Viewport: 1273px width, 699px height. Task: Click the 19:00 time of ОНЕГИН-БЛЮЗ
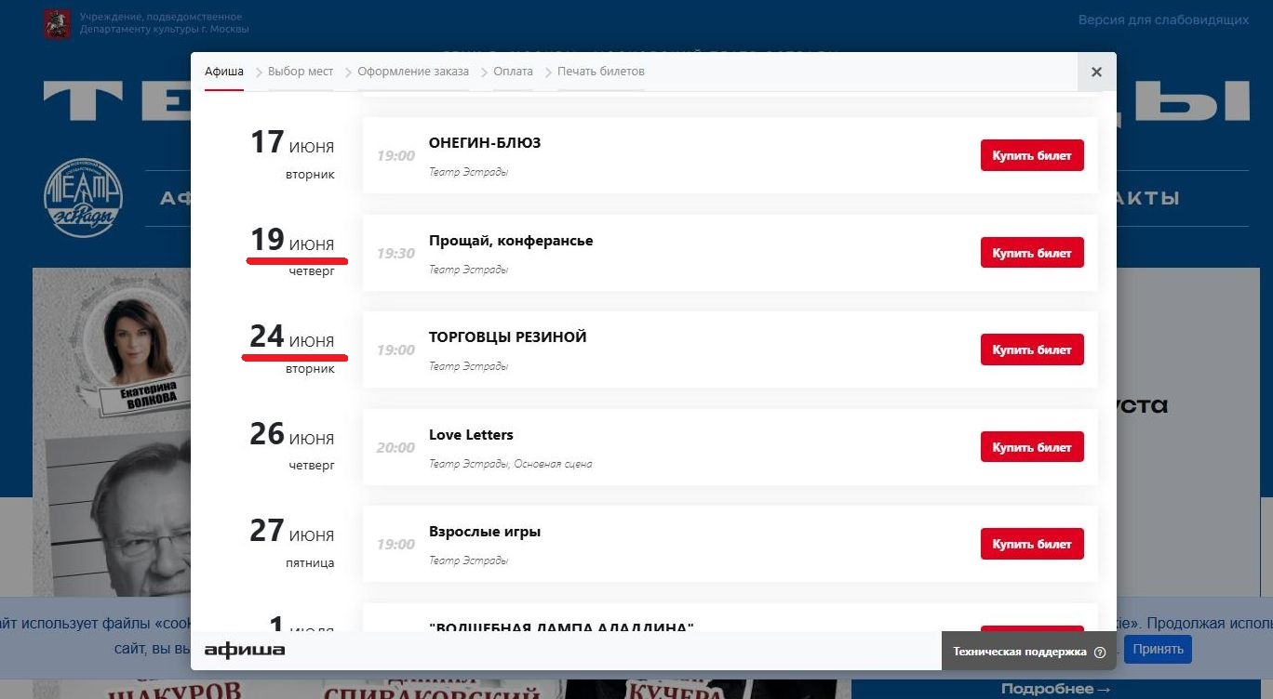click(395, 155)
